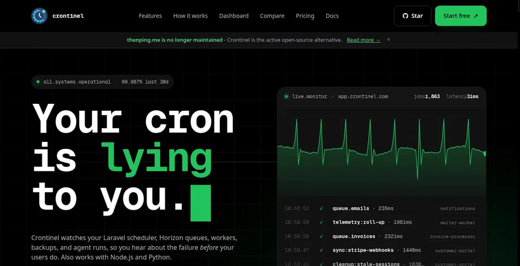Click the customer-portal tag beside sync:stripe-webhooks
Screen dimensions: 520x266
455,251
